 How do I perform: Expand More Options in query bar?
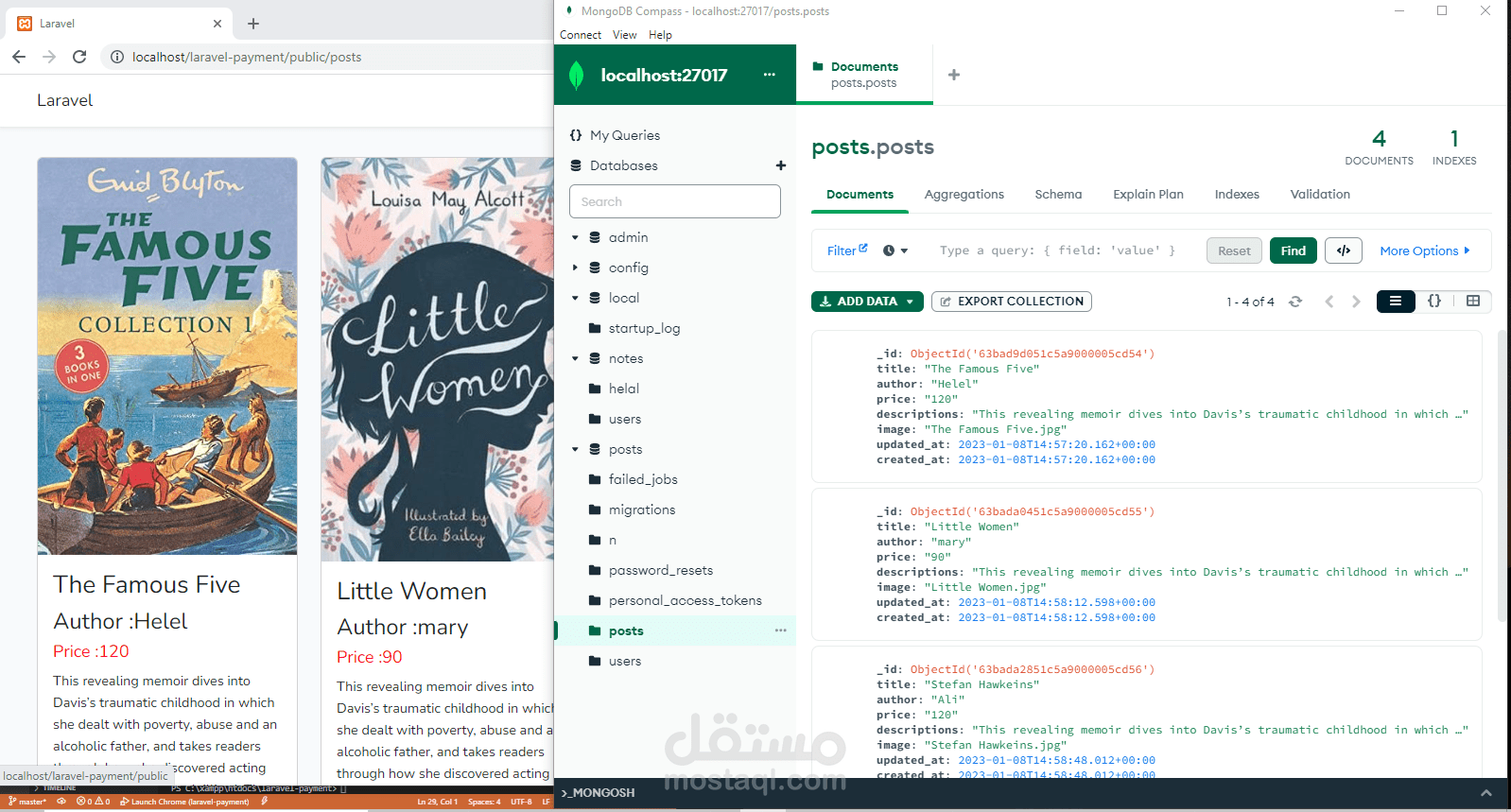click(x=1425, y=251)
